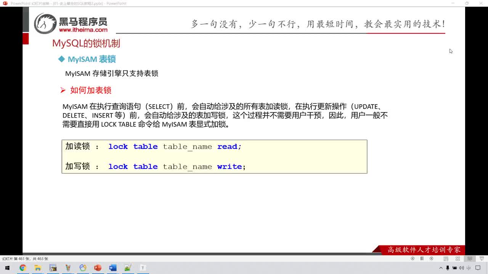Open Windows Start menu
This screenshot has width=488, height=274.
tap(7, 268)
